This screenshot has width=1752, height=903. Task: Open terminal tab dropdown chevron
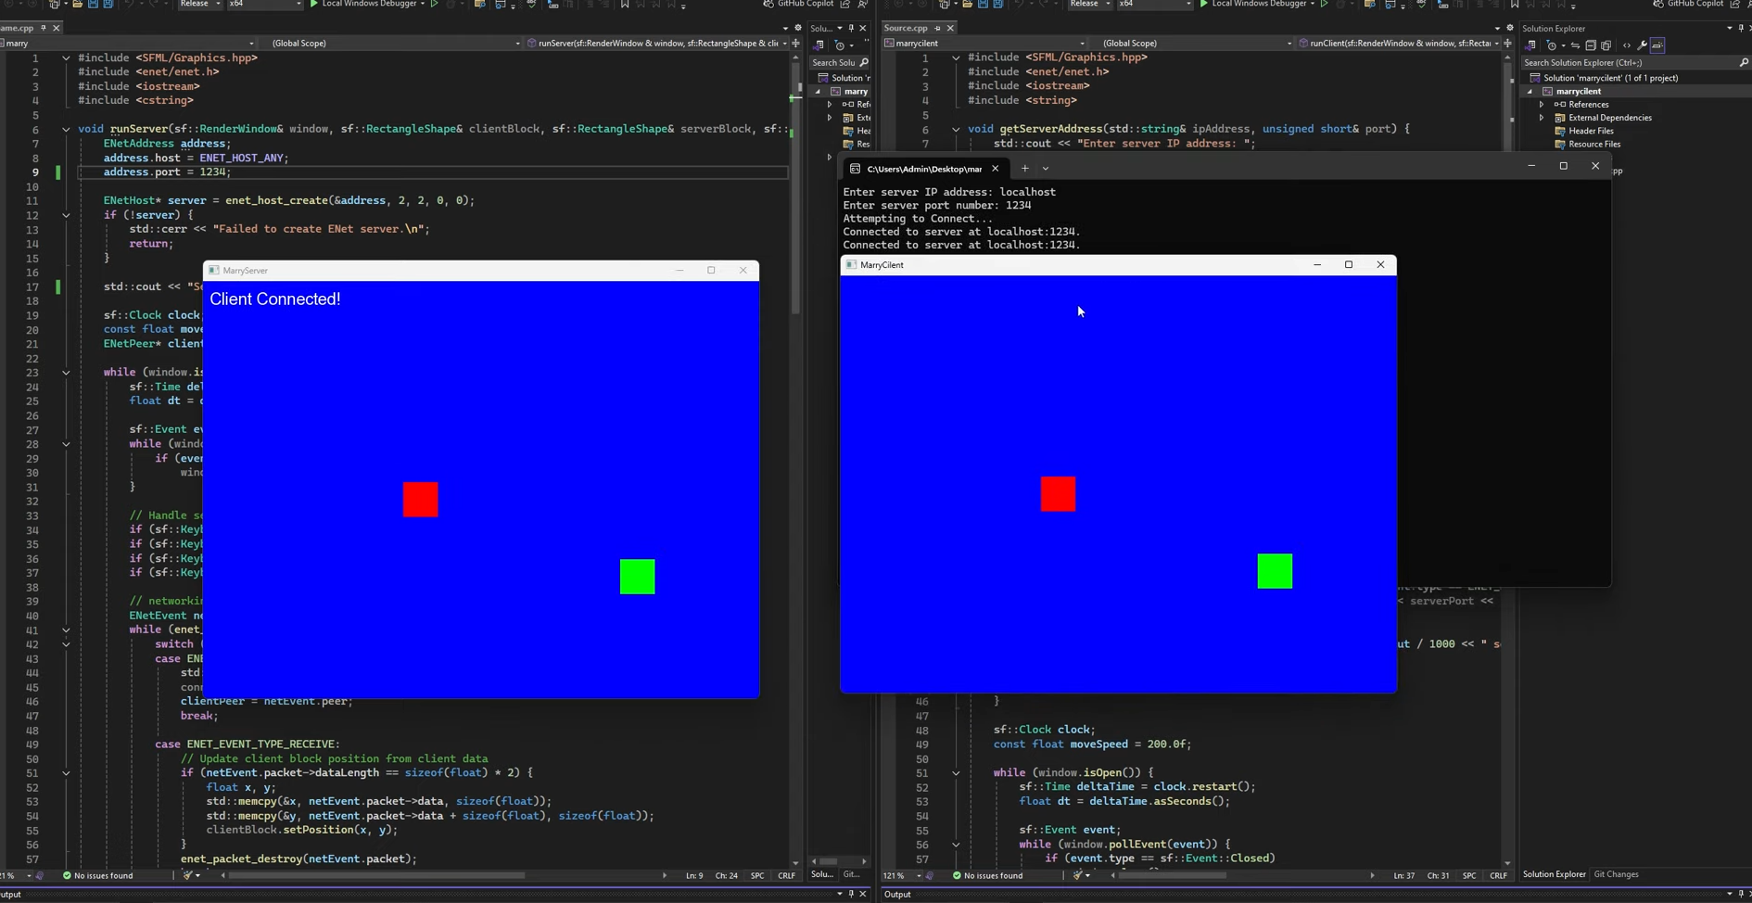[1046, 169]
